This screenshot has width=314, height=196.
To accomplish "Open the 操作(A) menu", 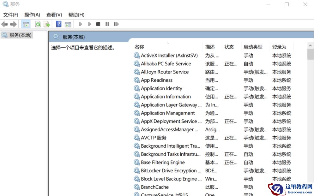I will click(32, 15).
